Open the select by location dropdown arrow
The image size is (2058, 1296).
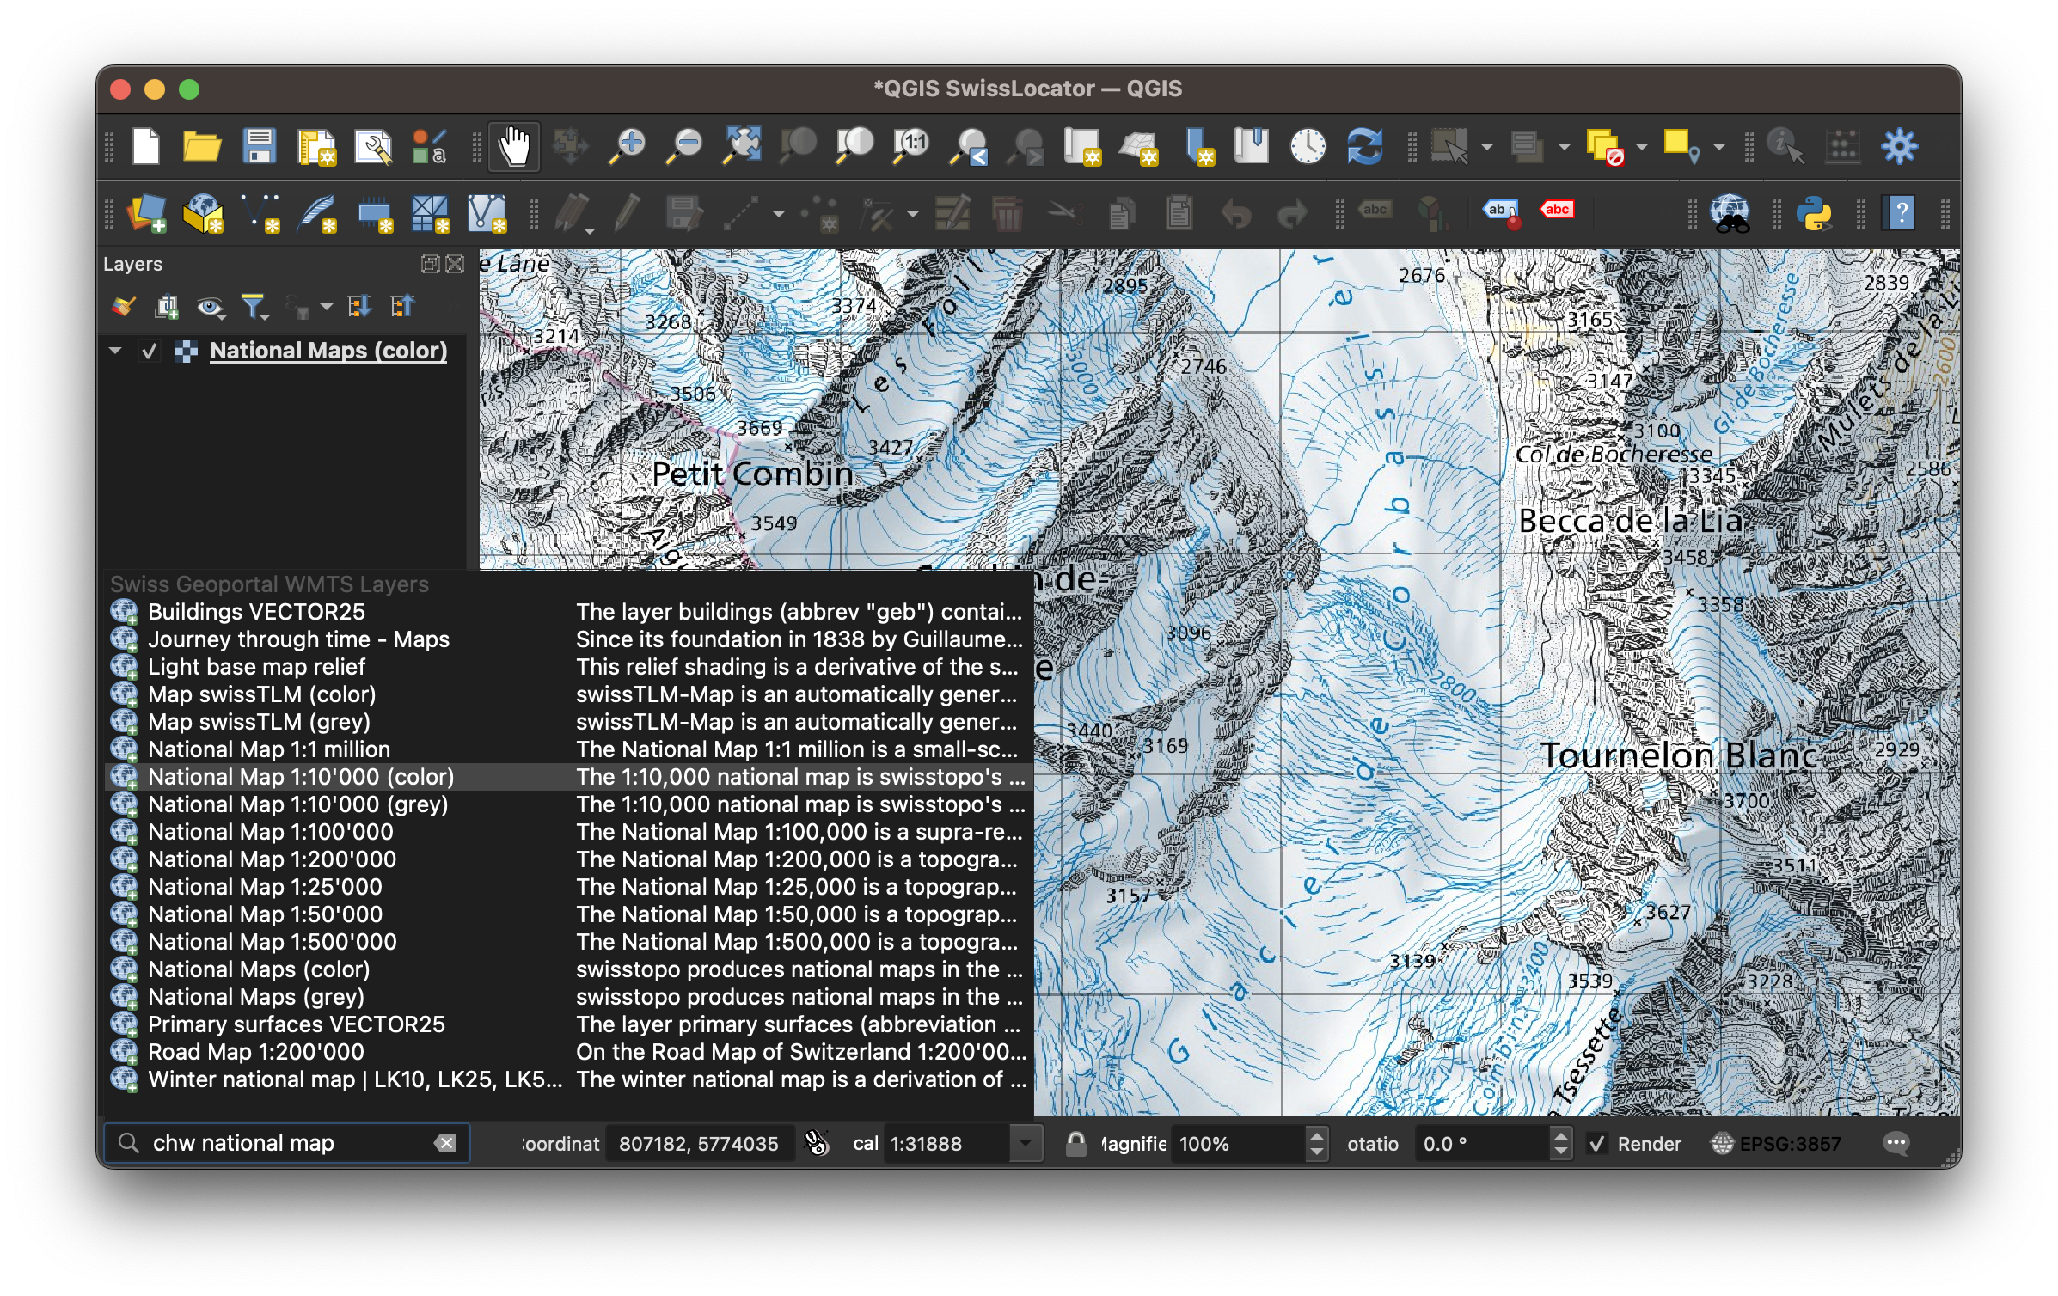pyautogui.click(x=1718, y=147)
